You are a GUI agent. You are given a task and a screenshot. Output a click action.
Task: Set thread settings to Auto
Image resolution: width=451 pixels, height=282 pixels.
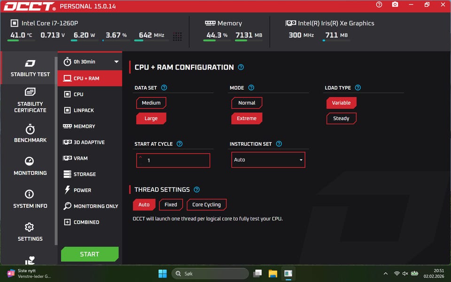pyautogui.click(x=144, y=204)
